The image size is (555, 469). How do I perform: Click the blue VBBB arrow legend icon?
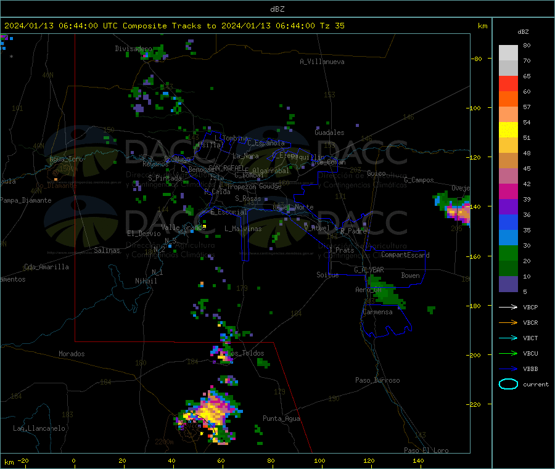(508, 369)
